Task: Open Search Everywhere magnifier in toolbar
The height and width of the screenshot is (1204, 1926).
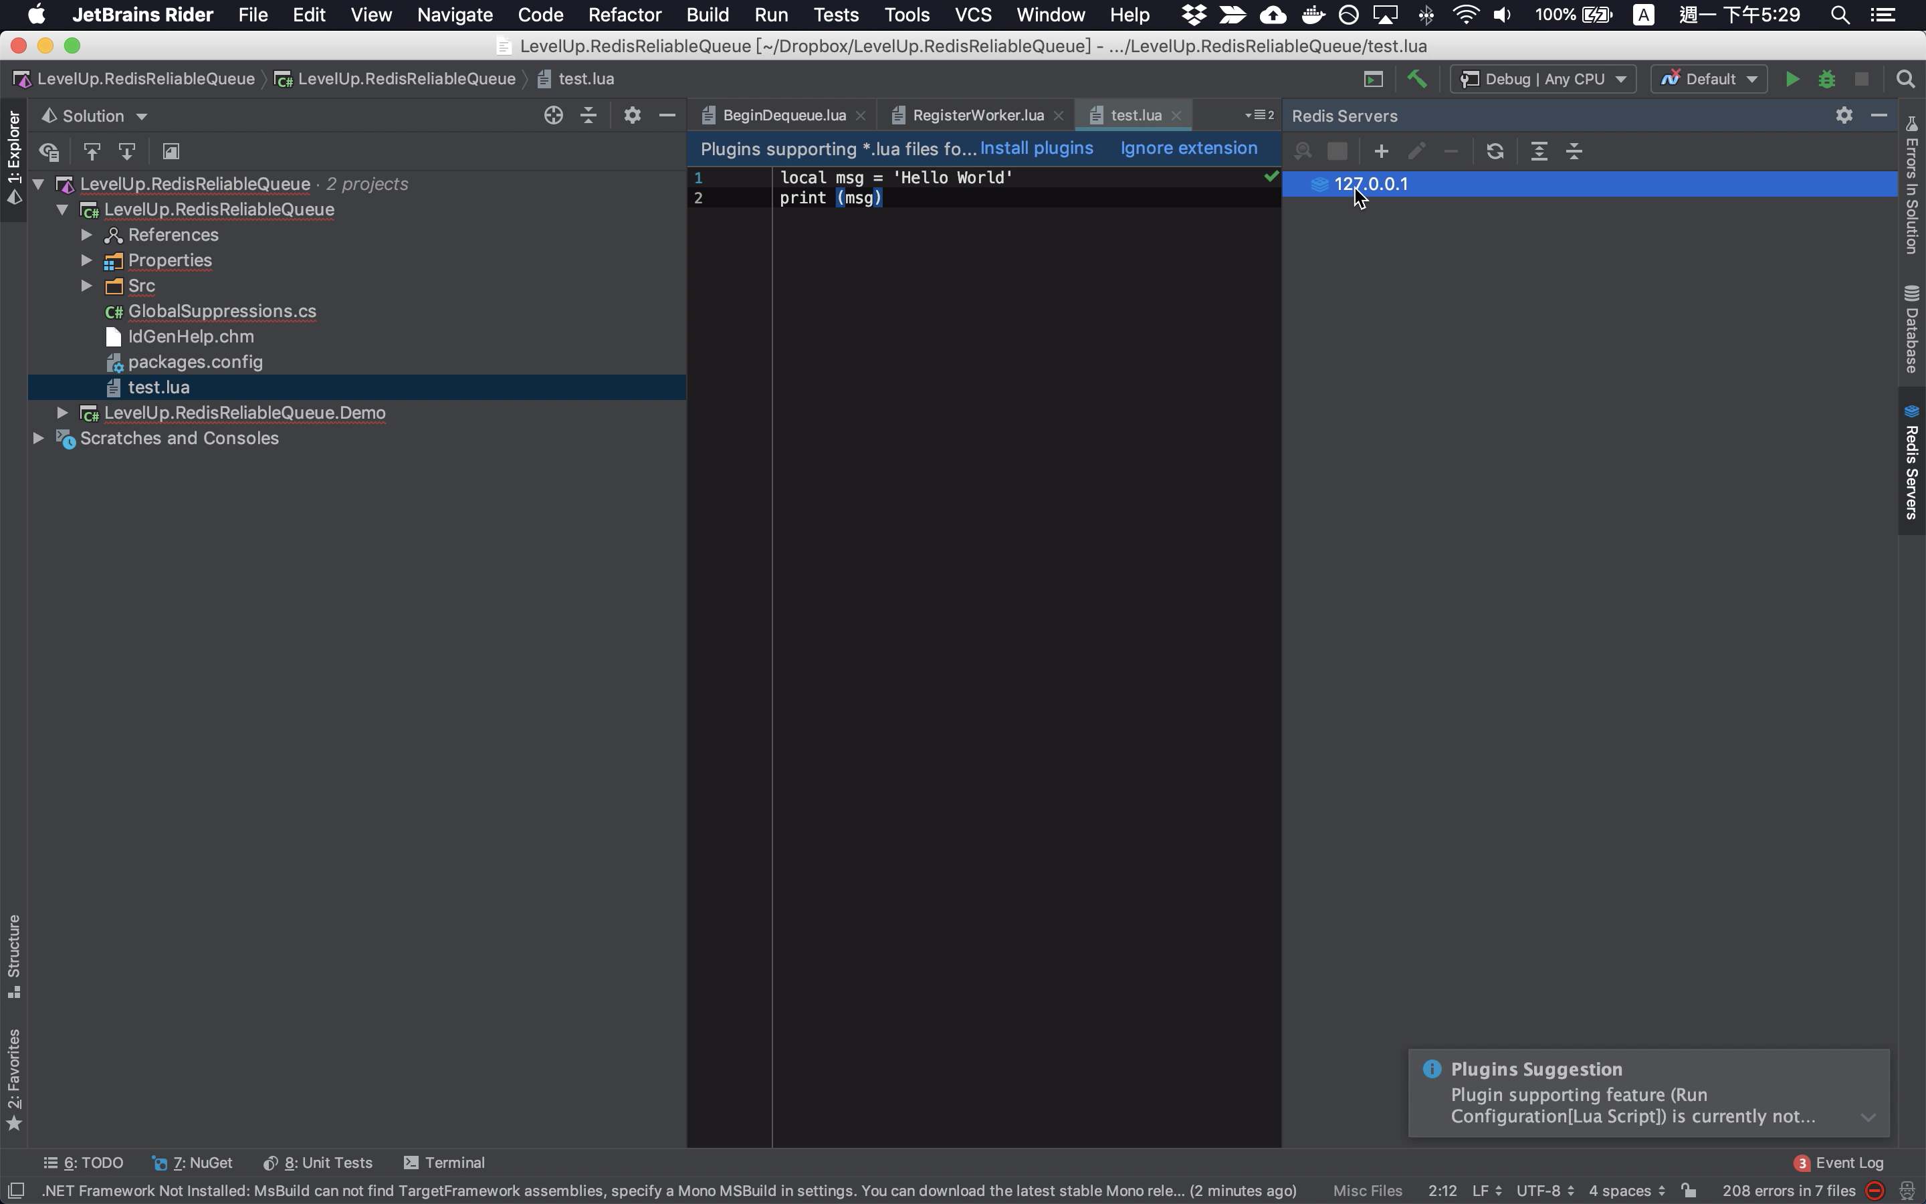Action: [x=1905, y=79]
